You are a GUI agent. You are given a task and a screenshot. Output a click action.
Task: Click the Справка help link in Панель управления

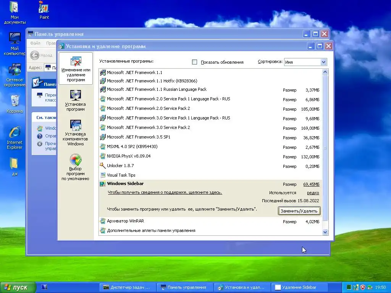pyautogui.click(x=50, y=136)
